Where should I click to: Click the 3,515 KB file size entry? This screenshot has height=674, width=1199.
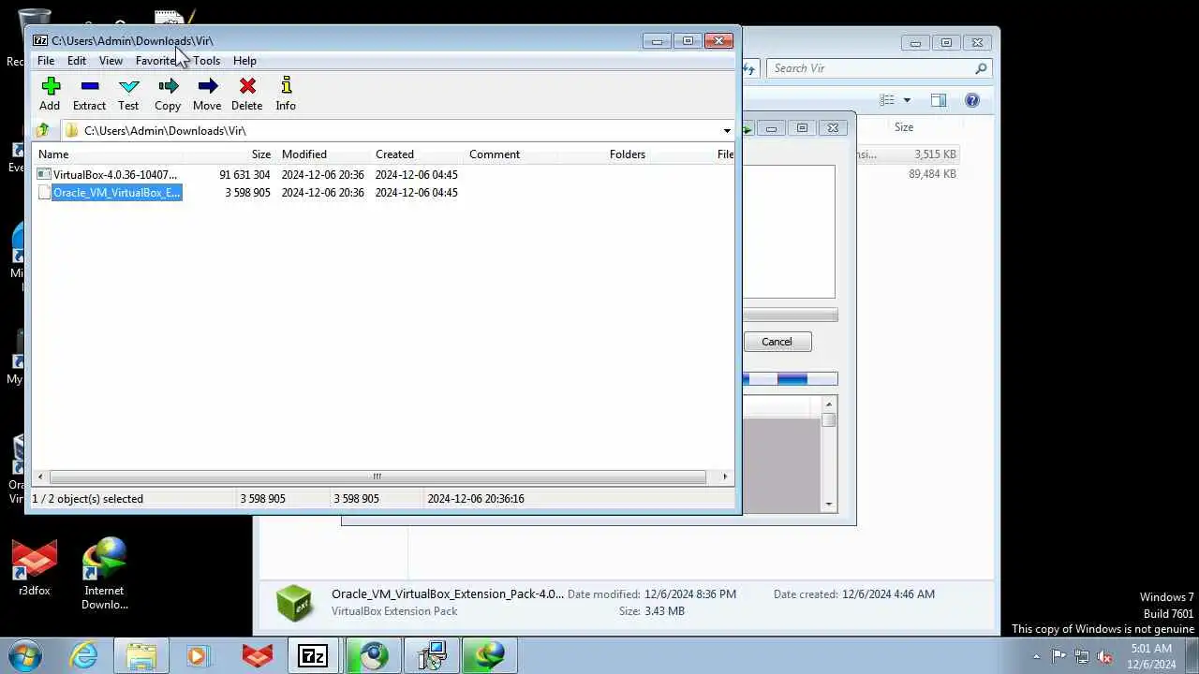(935, 154)
